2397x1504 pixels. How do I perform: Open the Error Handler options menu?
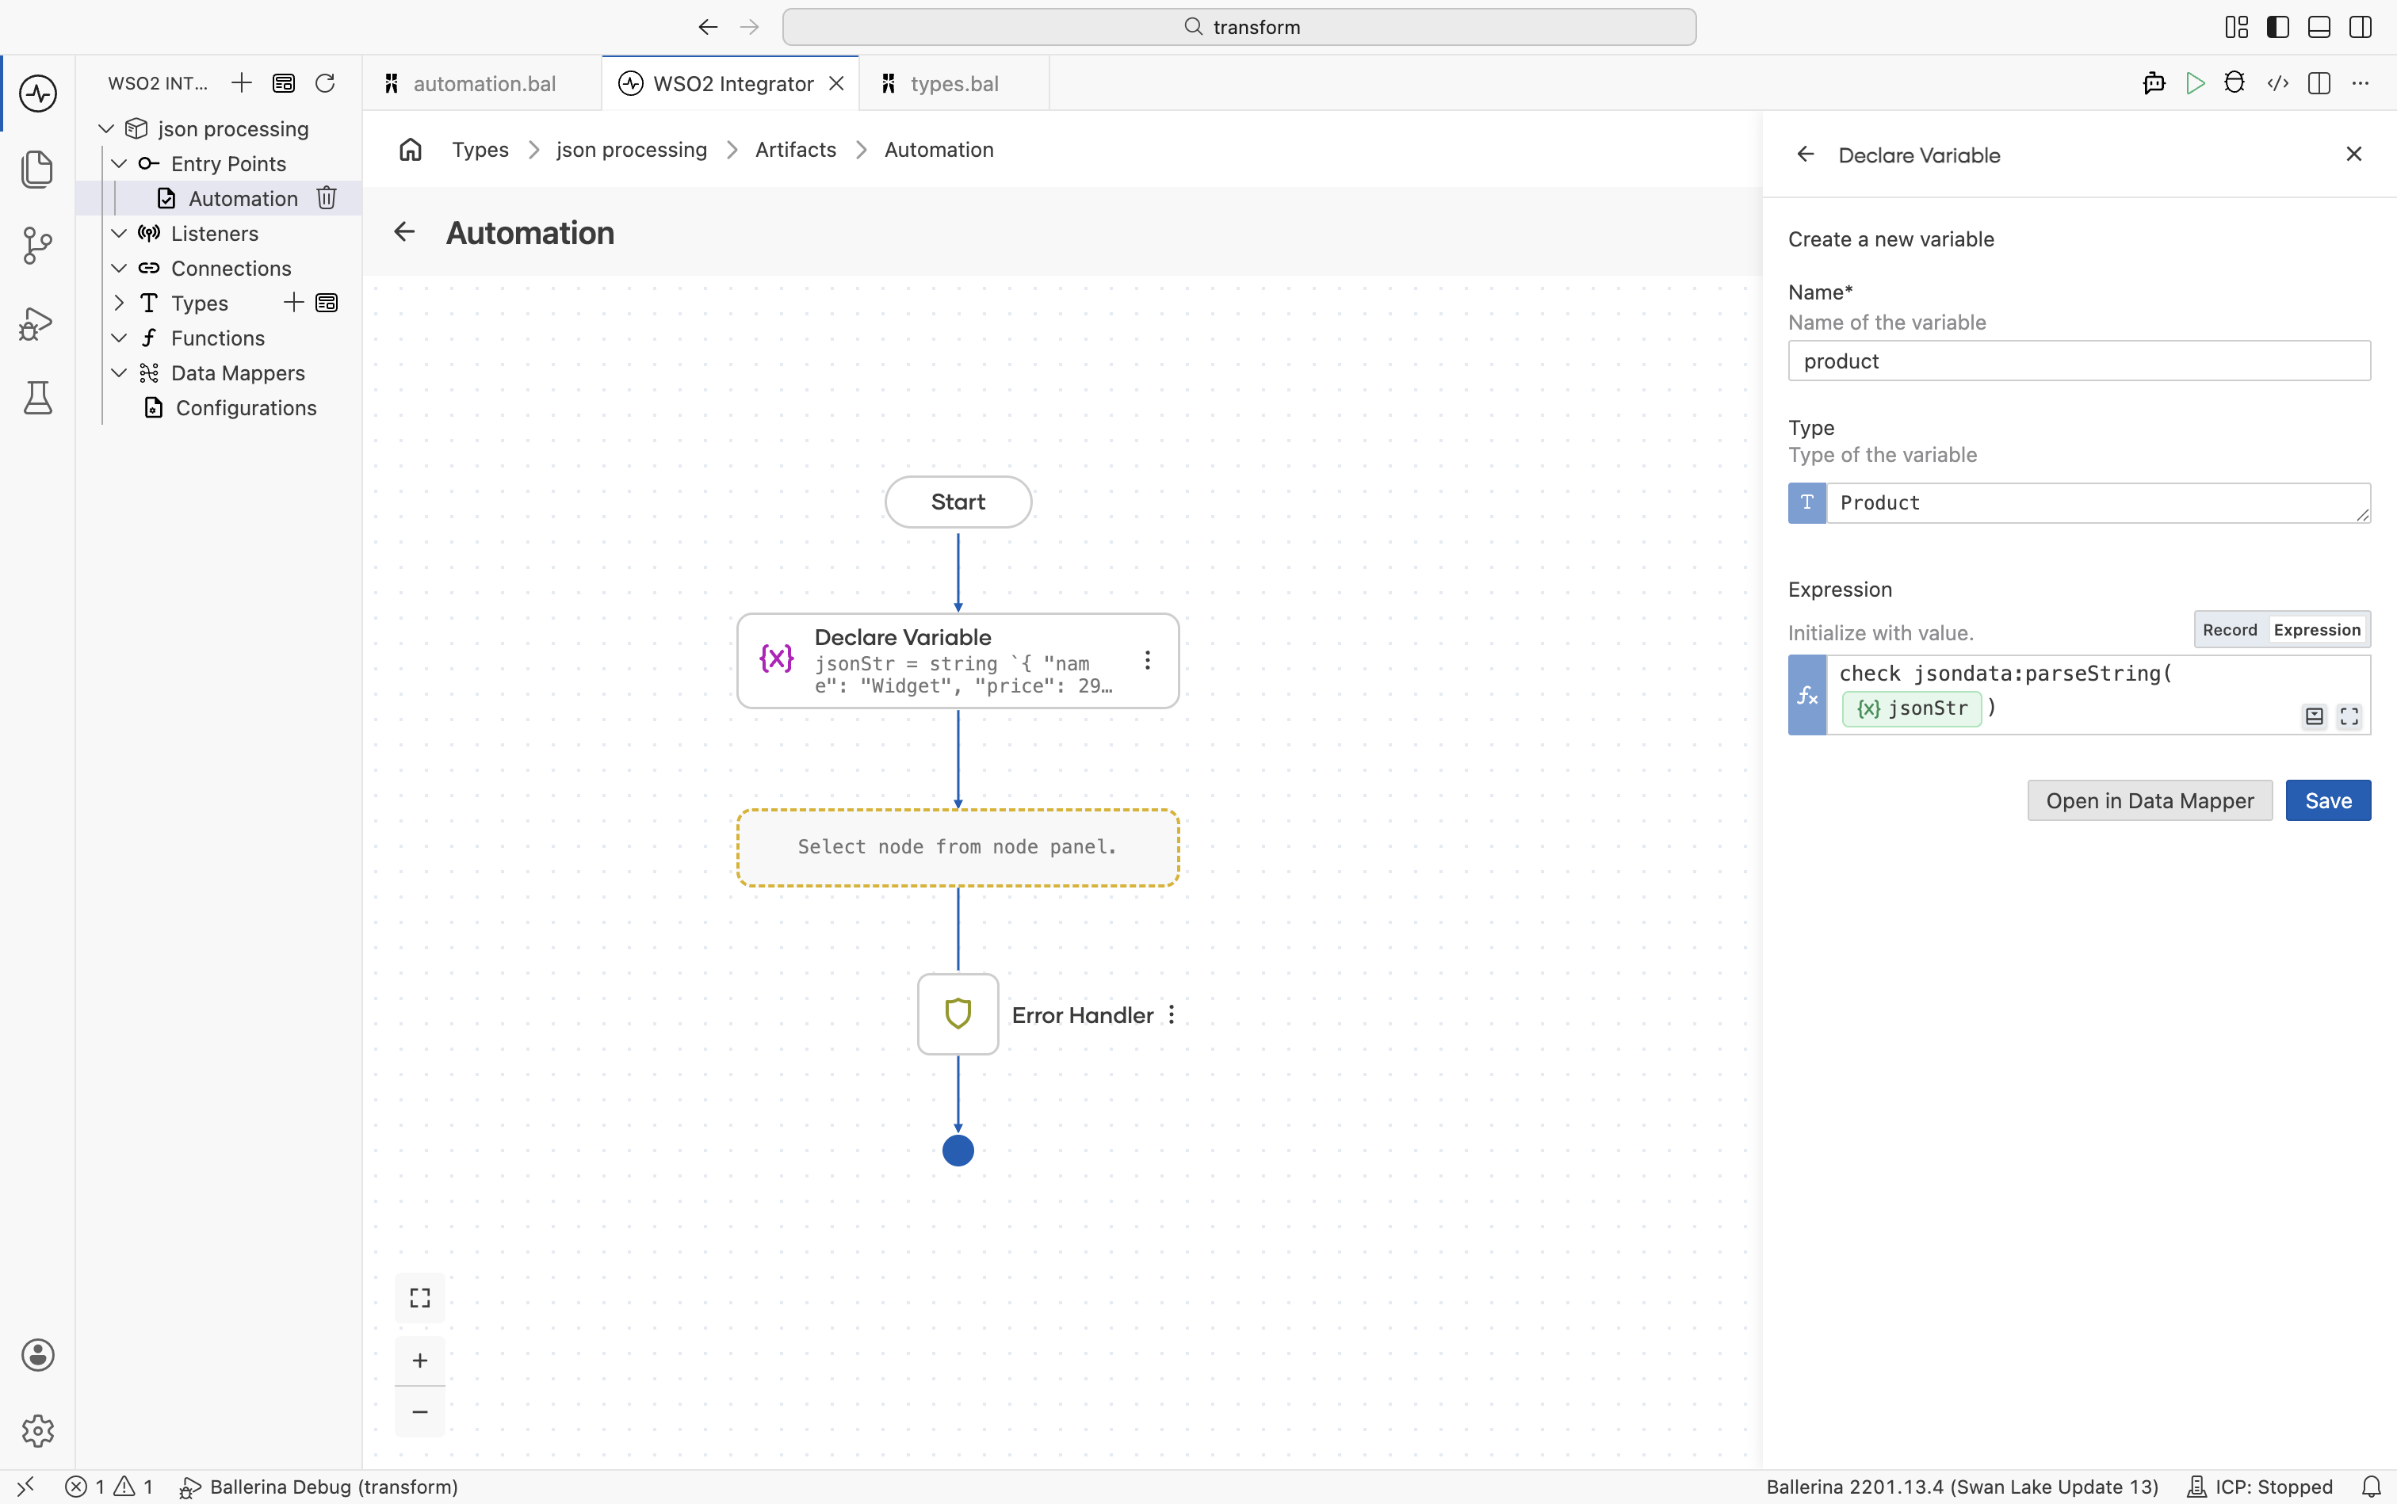(1172, 1014)
